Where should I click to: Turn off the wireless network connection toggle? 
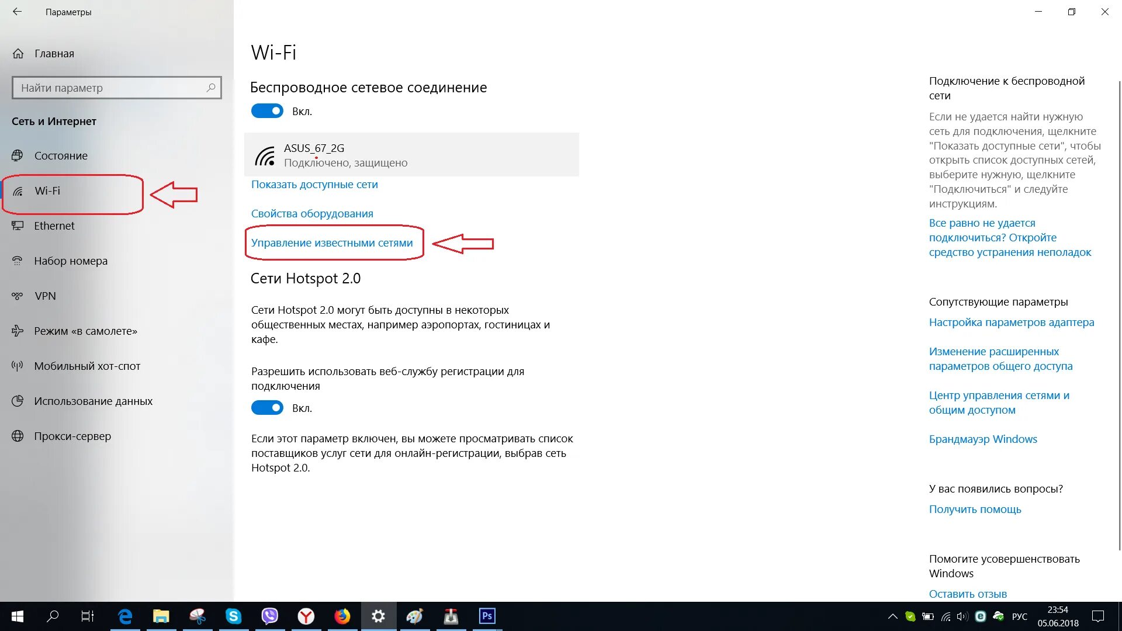pos(267,111)
